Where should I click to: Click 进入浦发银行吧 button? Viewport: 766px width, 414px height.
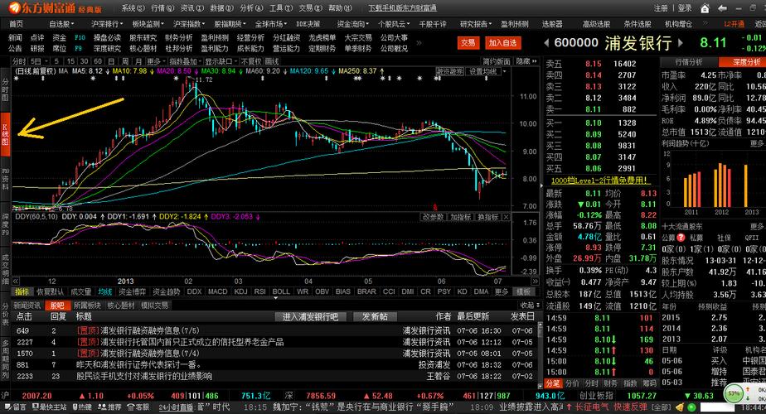click(310, 317)
